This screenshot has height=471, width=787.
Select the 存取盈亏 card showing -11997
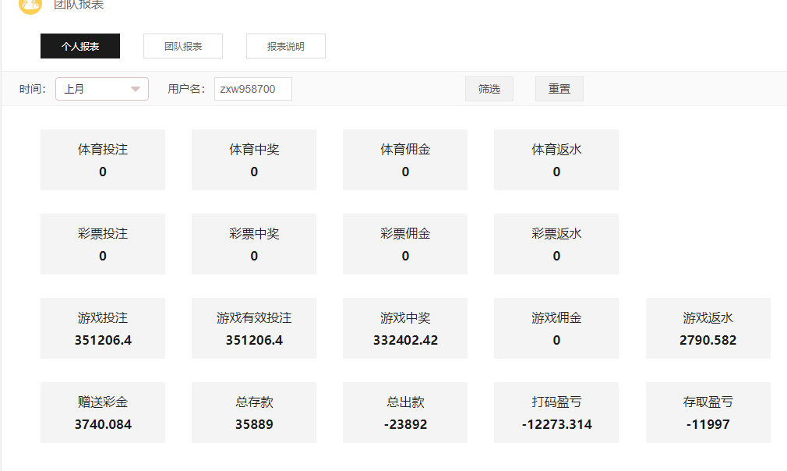point(708,413)
